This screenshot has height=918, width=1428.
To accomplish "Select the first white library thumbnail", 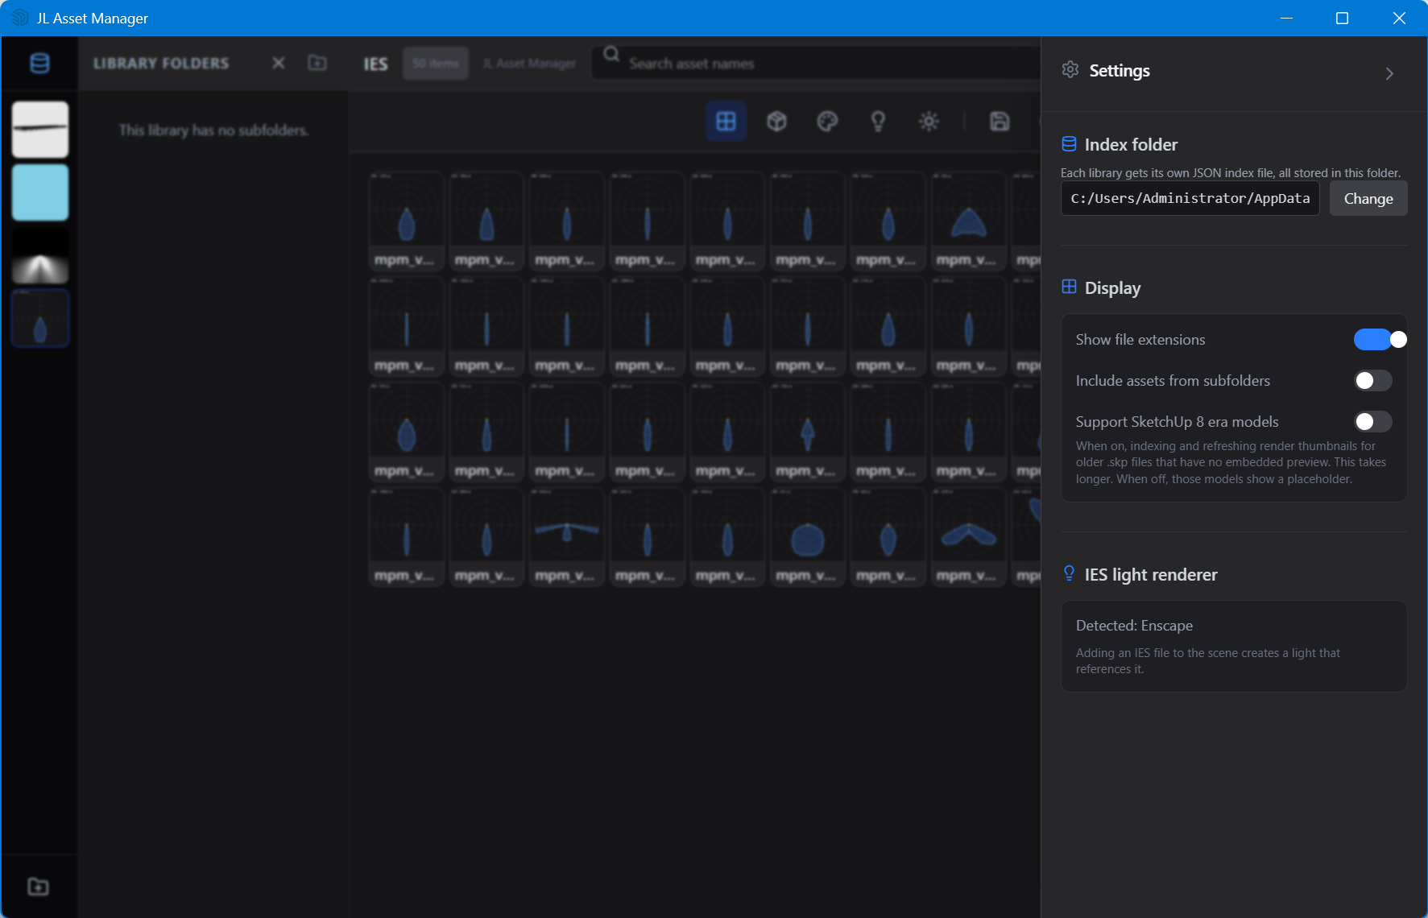I will (40, 130).
